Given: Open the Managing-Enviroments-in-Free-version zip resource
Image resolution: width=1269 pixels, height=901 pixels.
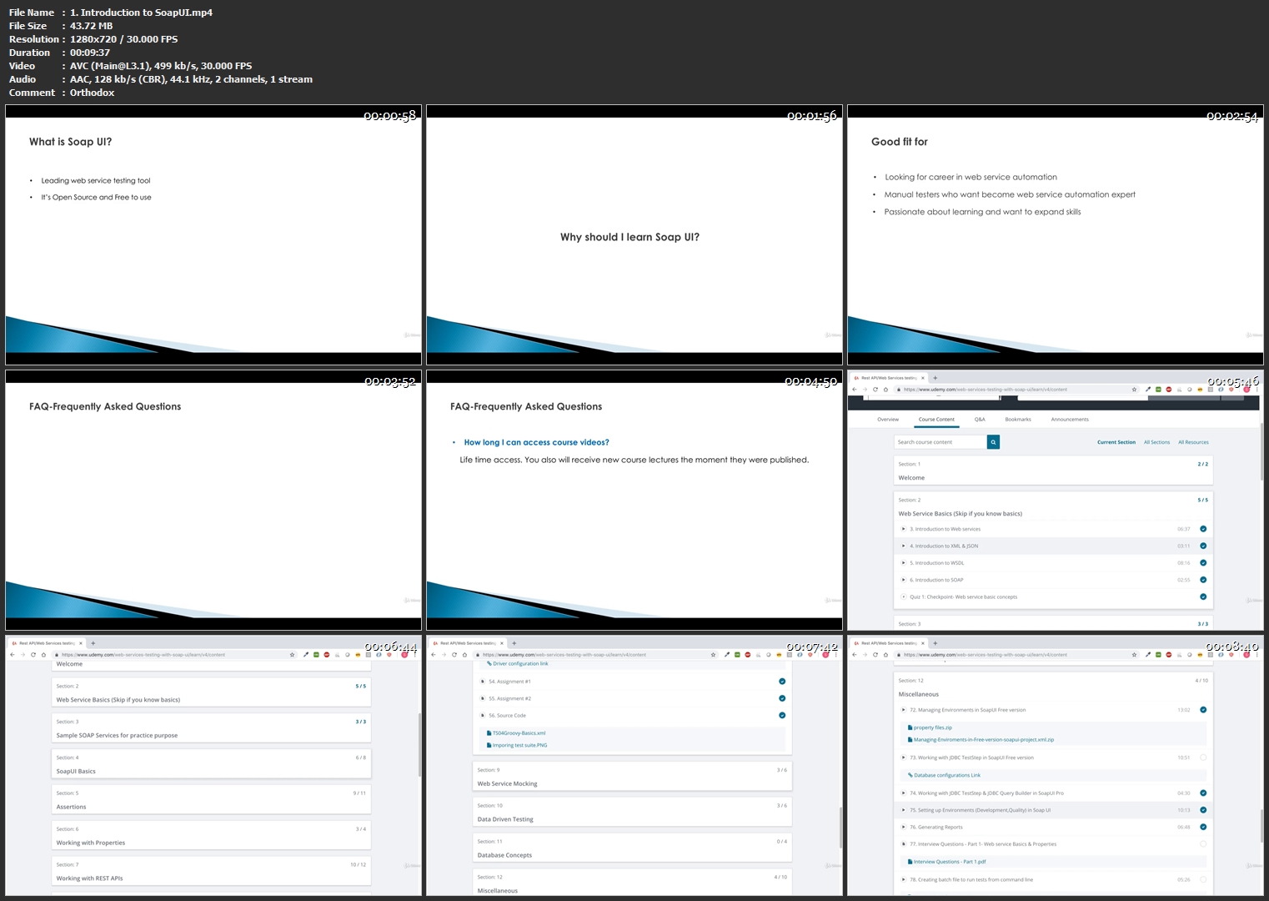Looking at the screenshot, I should (984, 740).
